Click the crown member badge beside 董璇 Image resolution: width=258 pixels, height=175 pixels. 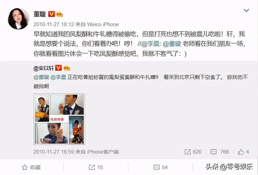tap(59, 14)
